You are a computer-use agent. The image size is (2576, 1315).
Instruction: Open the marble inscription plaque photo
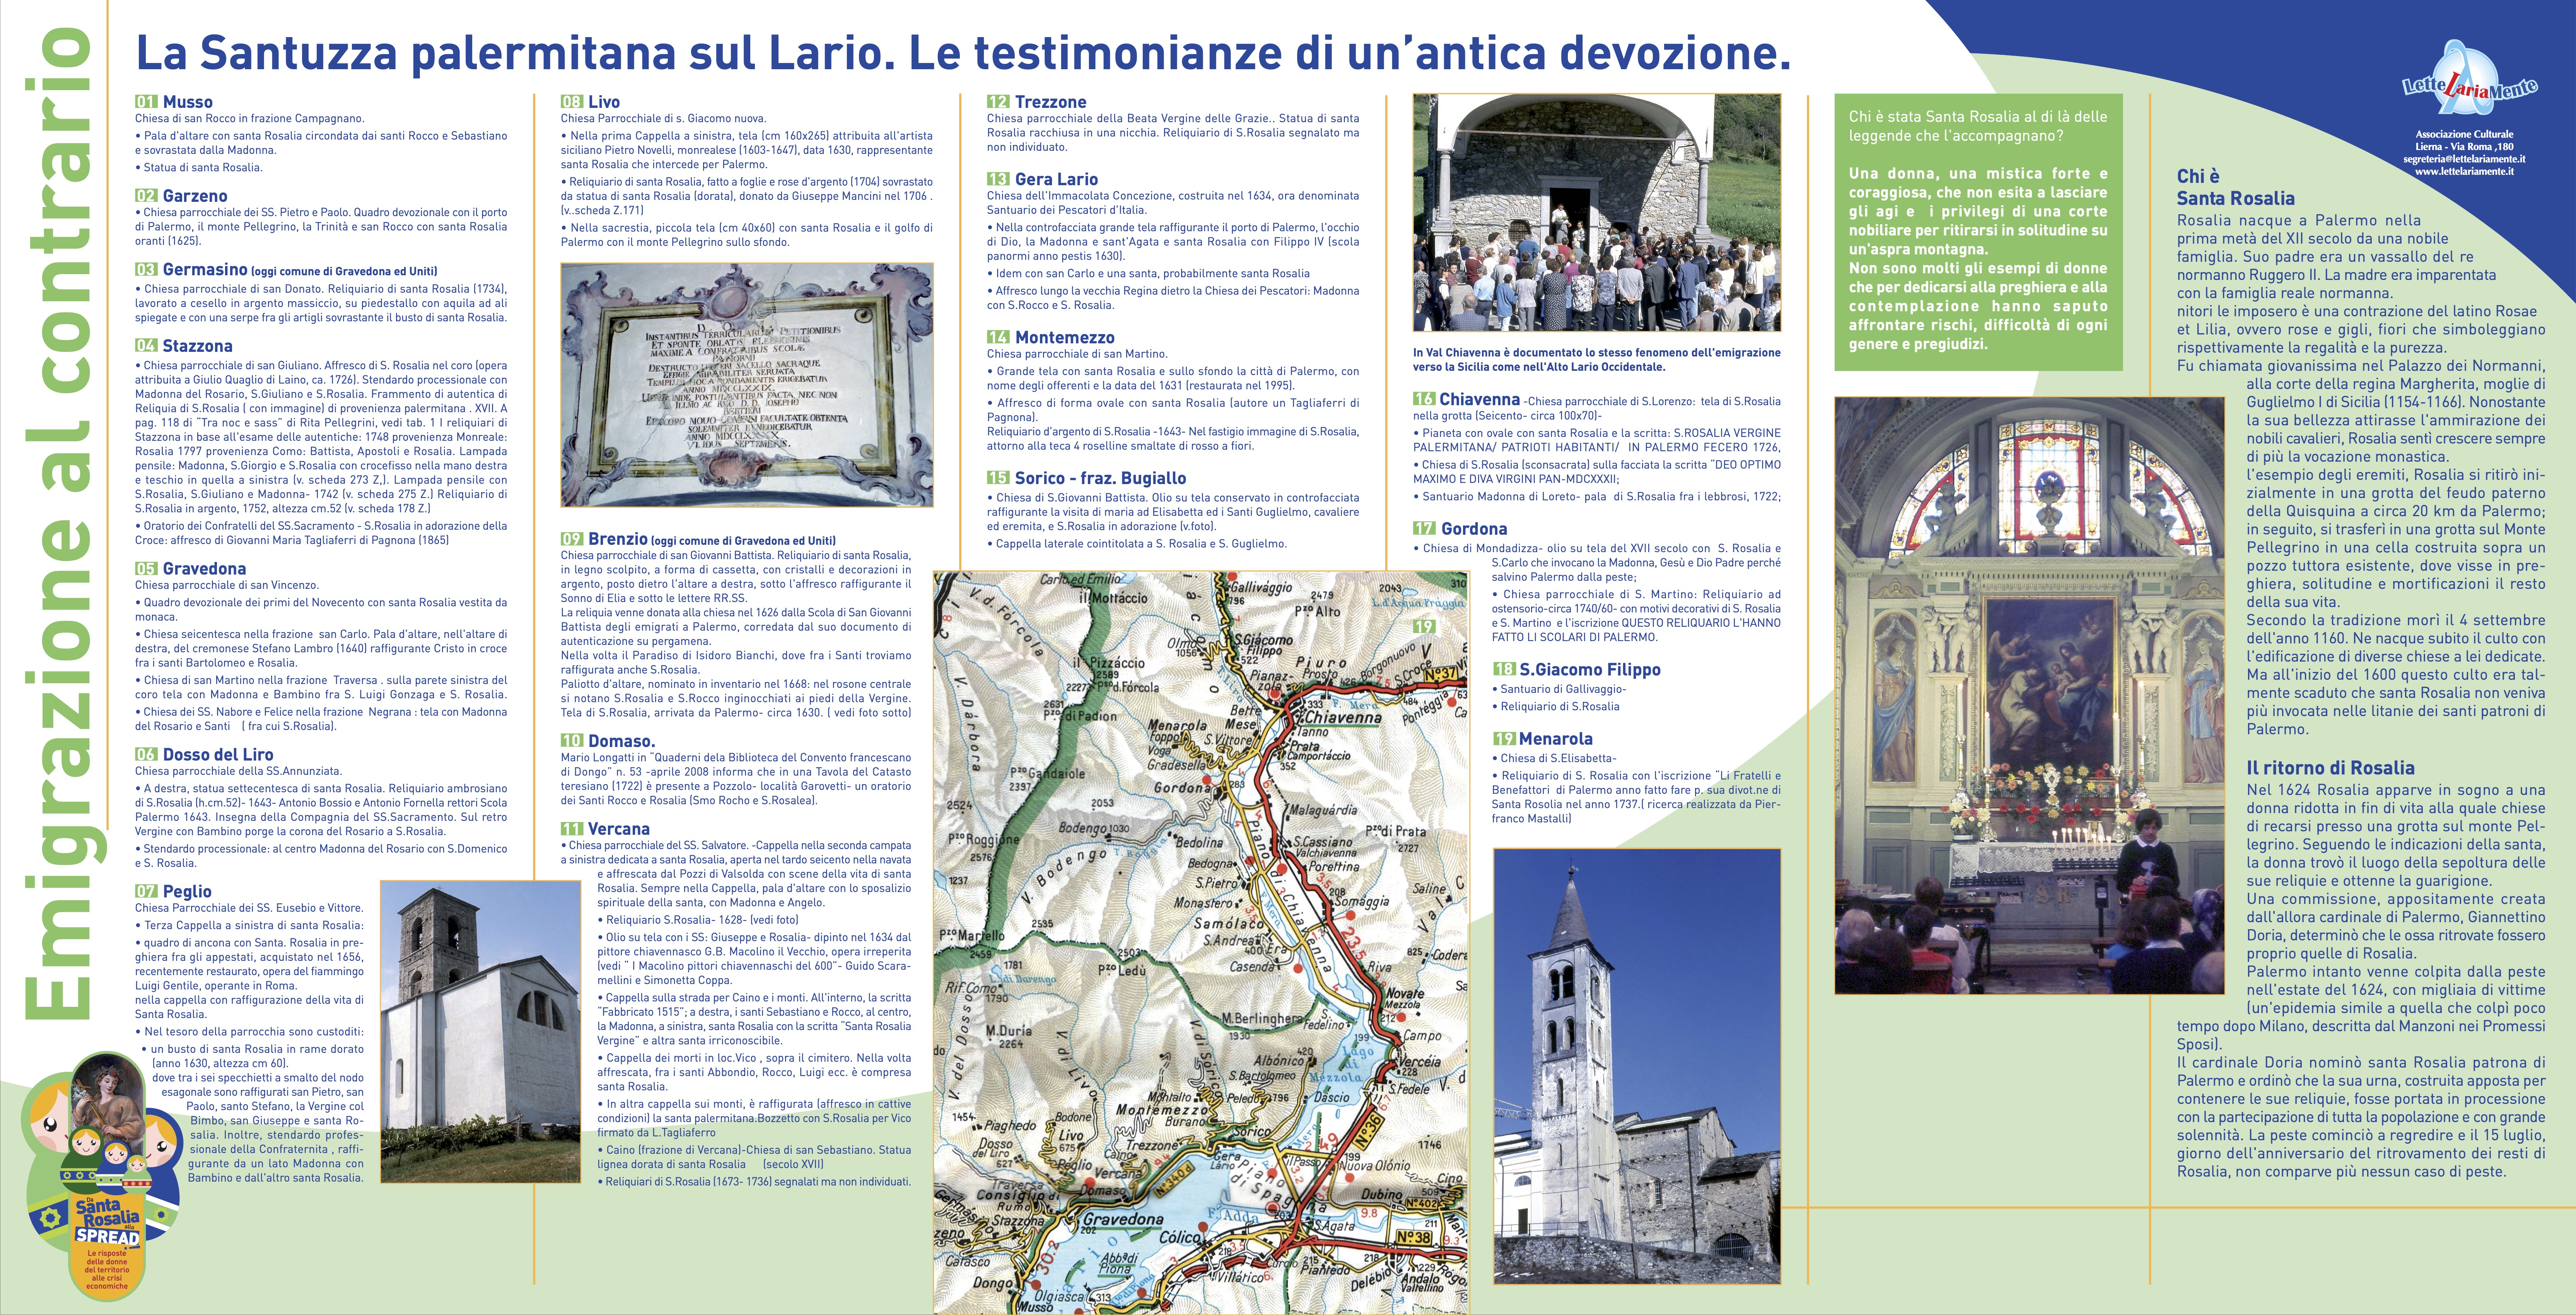[x=747, y=385]
